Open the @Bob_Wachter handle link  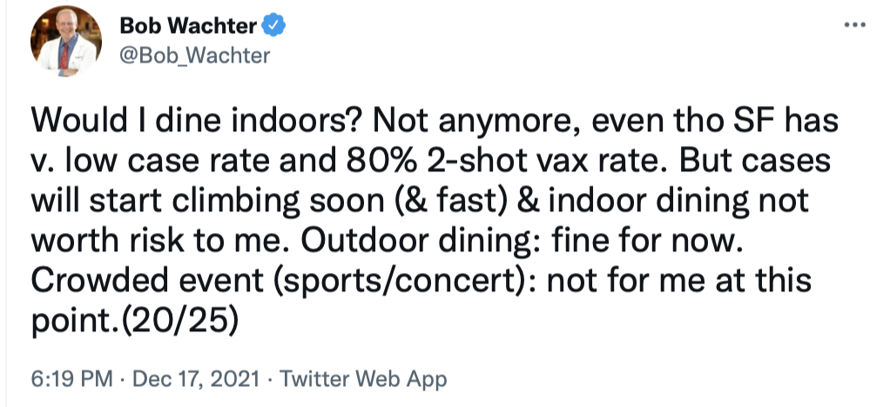point(195,56)
